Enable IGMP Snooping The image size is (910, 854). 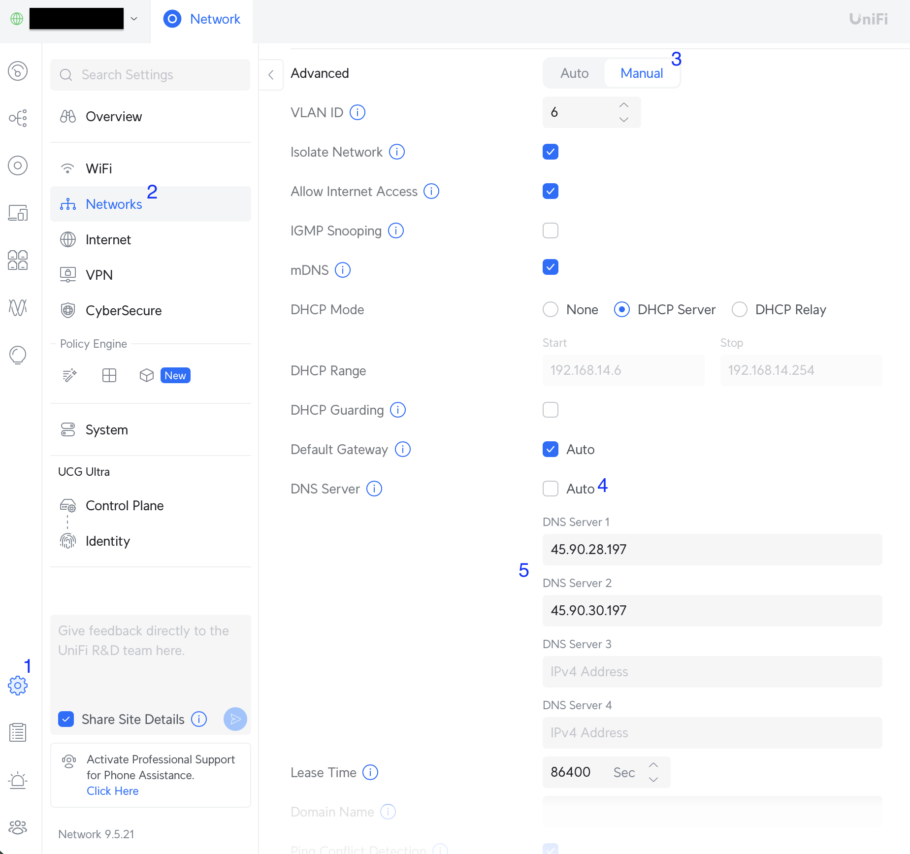pyautogui.click(x=550, y=230)
